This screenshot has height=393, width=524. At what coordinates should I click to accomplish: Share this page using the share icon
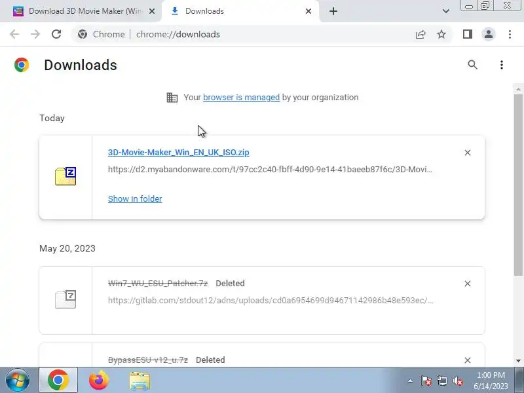(x=421, y=34)
